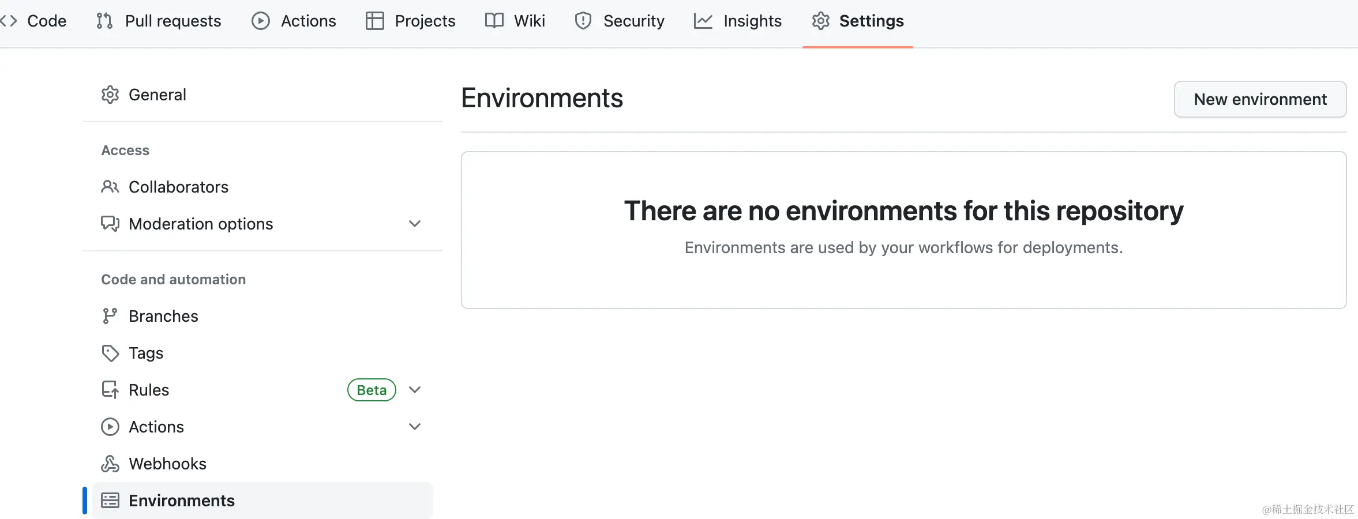Click the Actions play-circle icon in top nav

click(x=261, y=21)
